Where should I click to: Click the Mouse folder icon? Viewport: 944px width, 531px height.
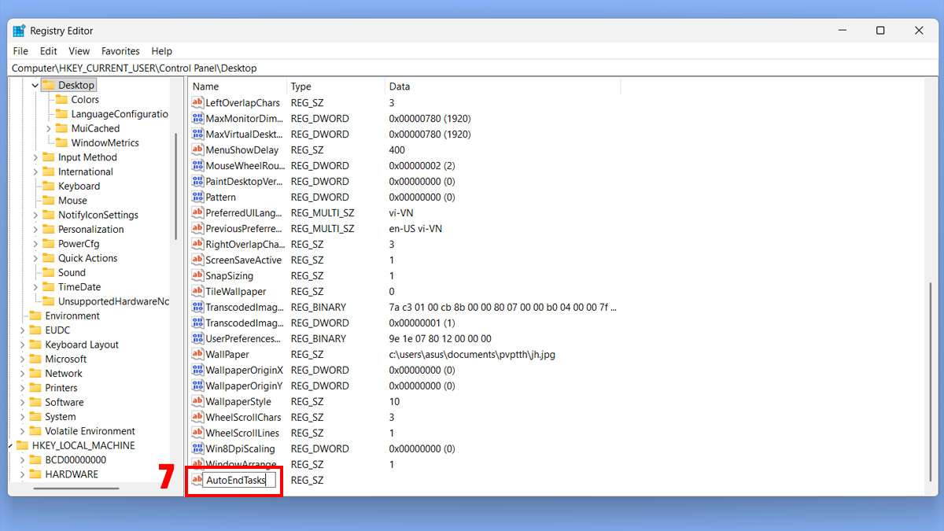coord(49,201)
